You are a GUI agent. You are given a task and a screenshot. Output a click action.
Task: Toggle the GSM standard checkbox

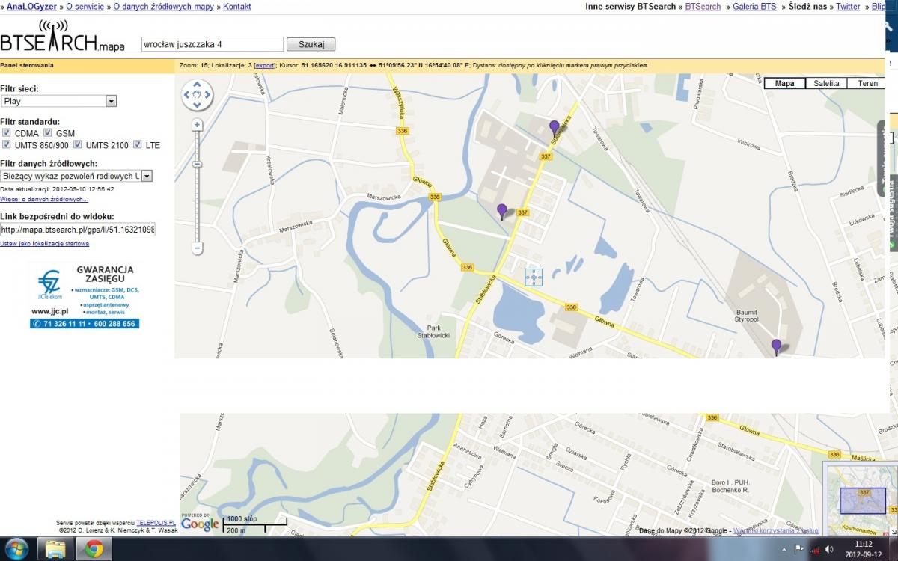pos(48,133)
